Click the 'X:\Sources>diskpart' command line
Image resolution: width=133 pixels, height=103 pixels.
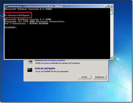coord(17,15)
